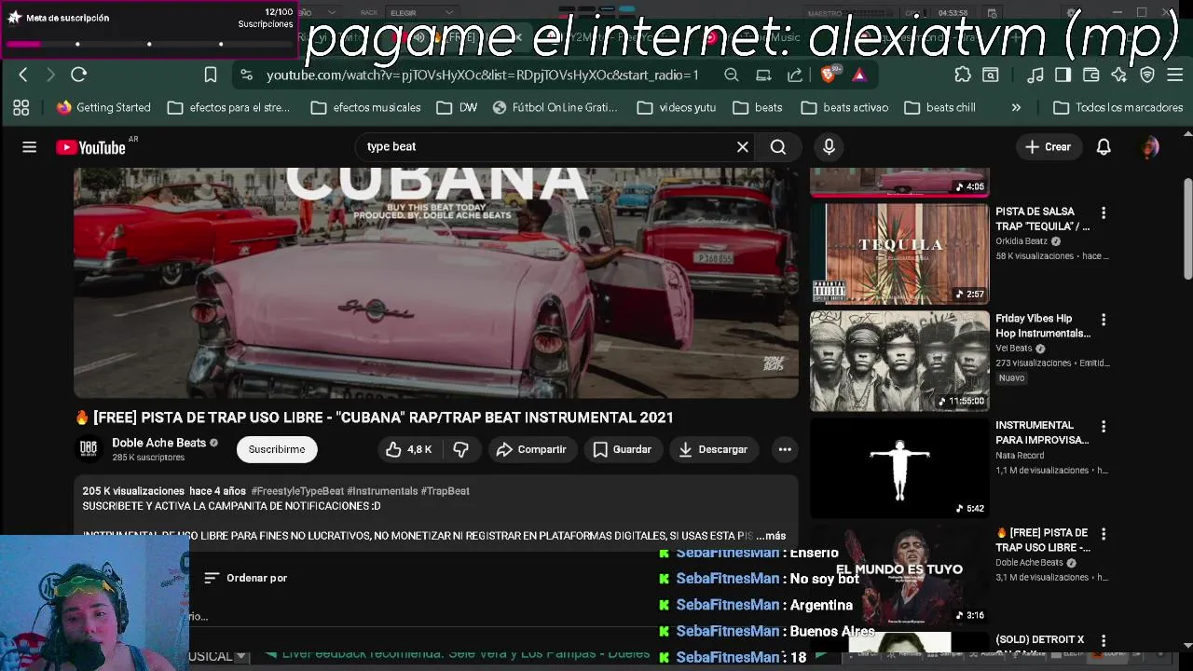The height and width of the screenshot is (671, 1193).
Task: Click the Suscribirme button
Action: point(277,449)
